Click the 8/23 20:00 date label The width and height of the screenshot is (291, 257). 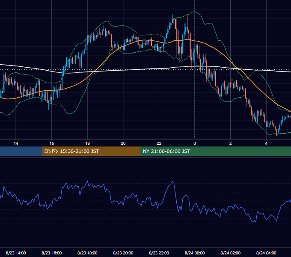[123, 253]
